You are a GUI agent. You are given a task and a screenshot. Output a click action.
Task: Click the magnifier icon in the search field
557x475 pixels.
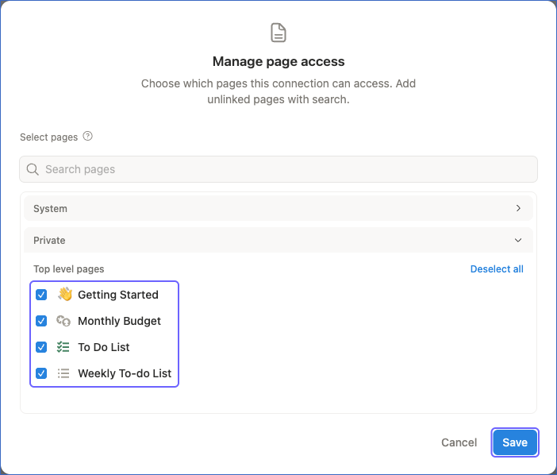(x=33, y=169)
